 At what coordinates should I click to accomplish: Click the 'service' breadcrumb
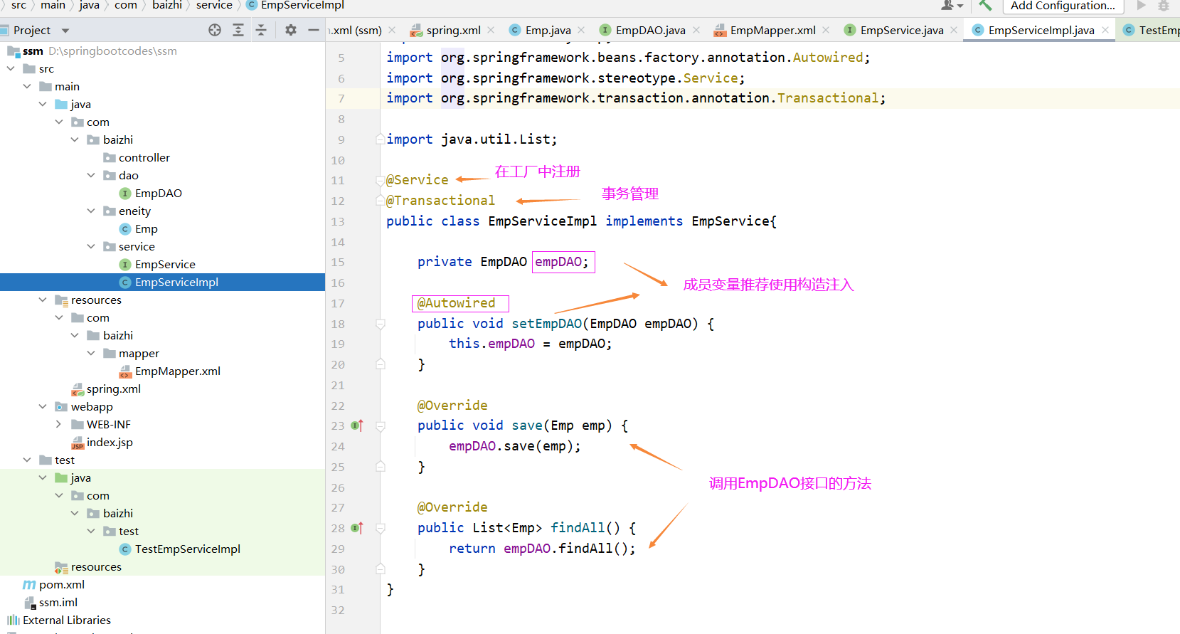pos(214,5)
